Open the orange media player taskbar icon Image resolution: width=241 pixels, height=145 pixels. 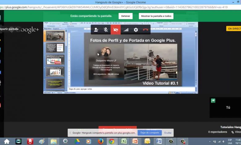[x=88, y=141]
